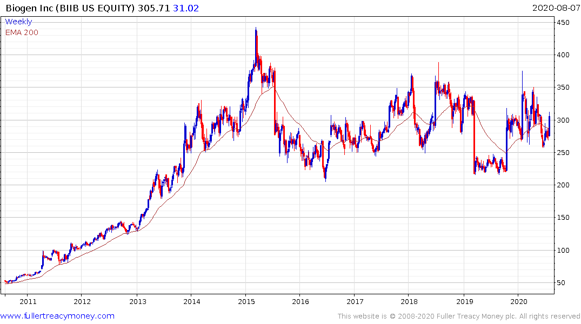Click the 250 price axis label

563,153
